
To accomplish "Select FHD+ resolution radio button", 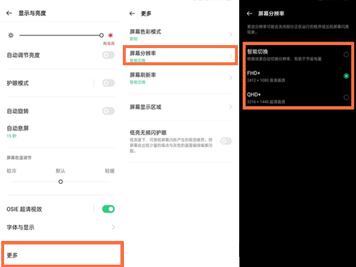I will [x=346, y=76].
